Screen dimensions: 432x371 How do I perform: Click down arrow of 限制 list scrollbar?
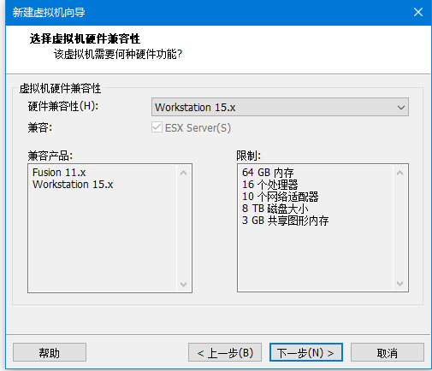[x=399, y=284]
